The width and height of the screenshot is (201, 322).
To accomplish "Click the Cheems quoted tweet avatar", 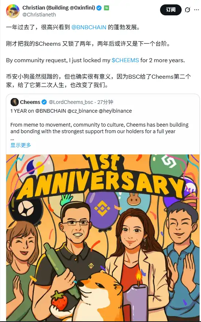I will [x=15, y=102].
